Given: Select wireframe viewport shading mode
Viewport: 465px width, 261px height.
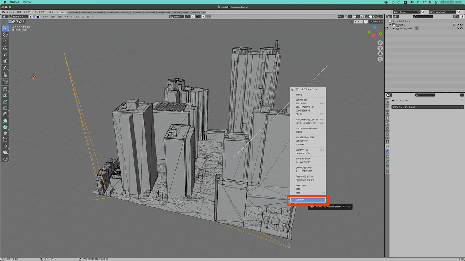Looking at the screenshot, I should [367, 17].
